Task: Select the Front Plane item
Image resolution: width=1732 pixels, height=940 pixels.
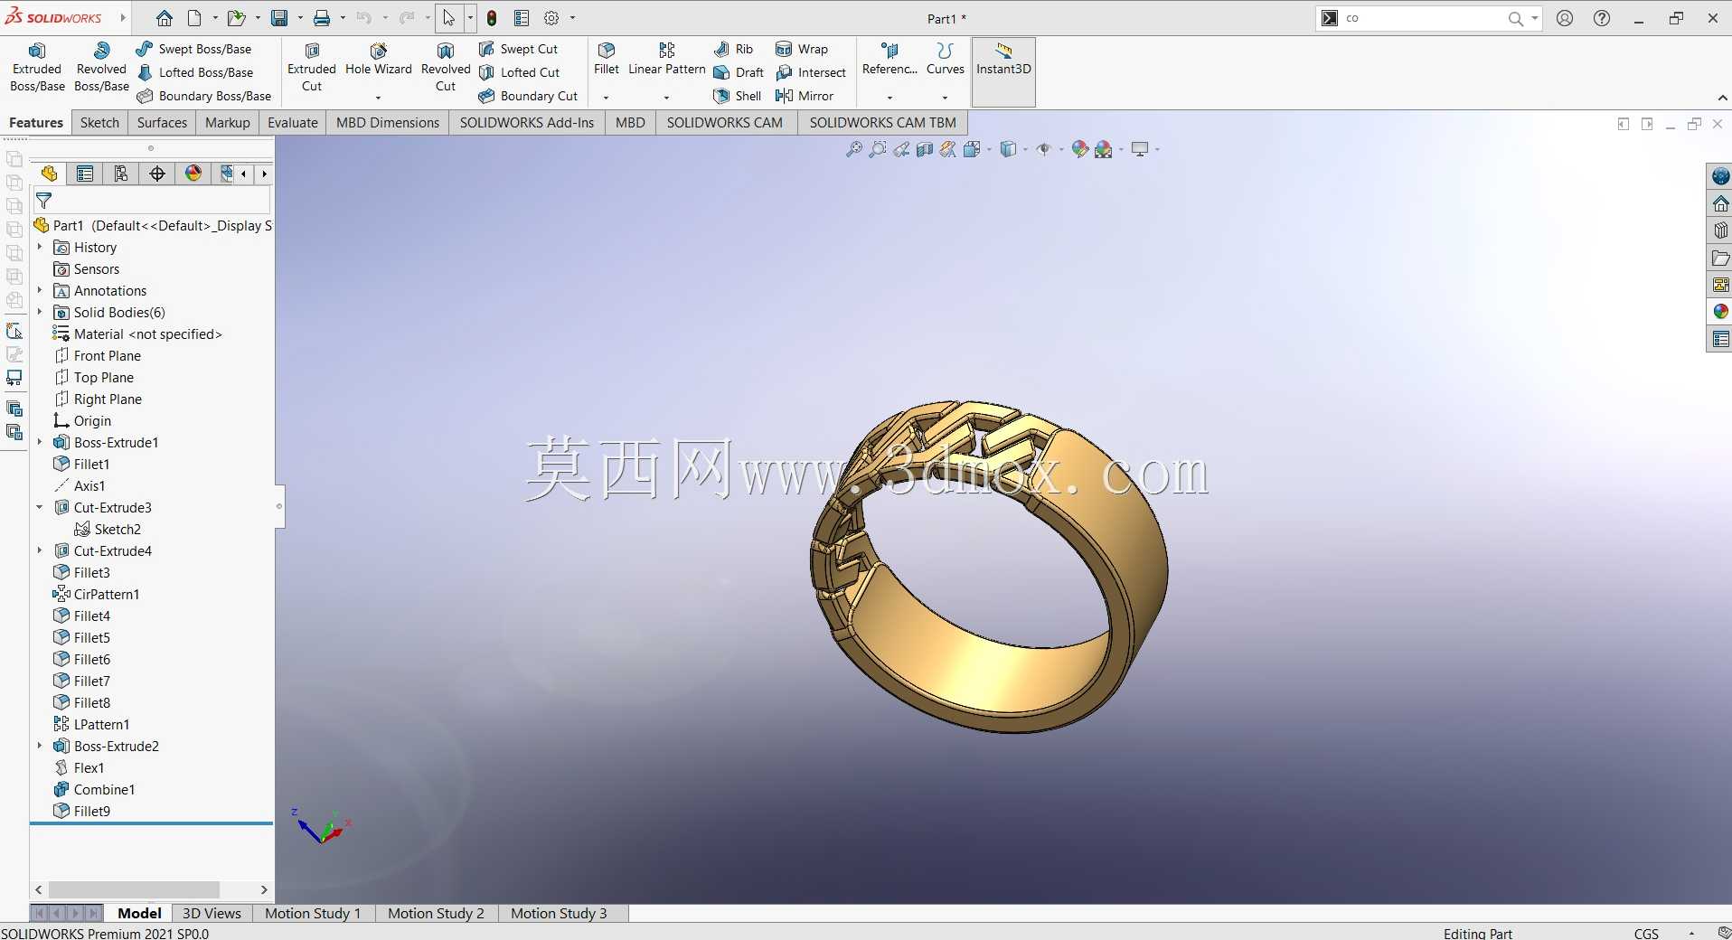Action: pos(98,355)
